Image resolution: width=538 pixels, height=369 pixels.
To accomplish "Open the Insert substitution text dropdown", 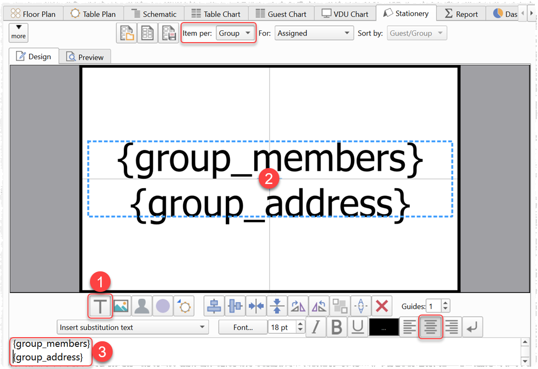I will [x=132, y=327].
